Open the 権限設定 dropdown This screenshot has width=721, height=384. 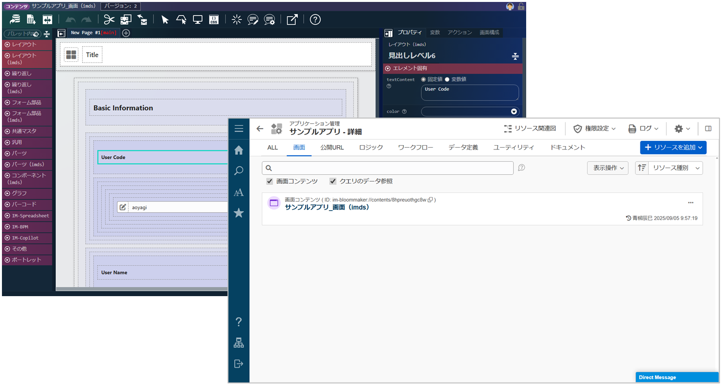[595, 129]
